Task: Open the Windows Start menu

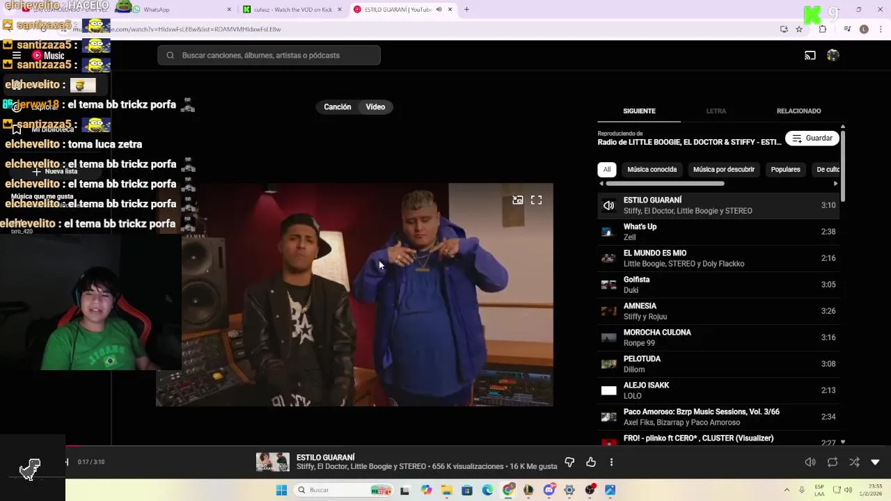Action: click(x=281, y=491)
